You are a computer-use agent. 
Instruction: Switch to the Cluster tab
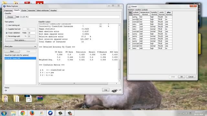(x=24, y=10)
